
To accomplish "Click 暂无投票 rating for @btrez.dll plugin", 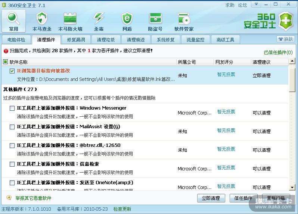I will click(x=226, y=149).
